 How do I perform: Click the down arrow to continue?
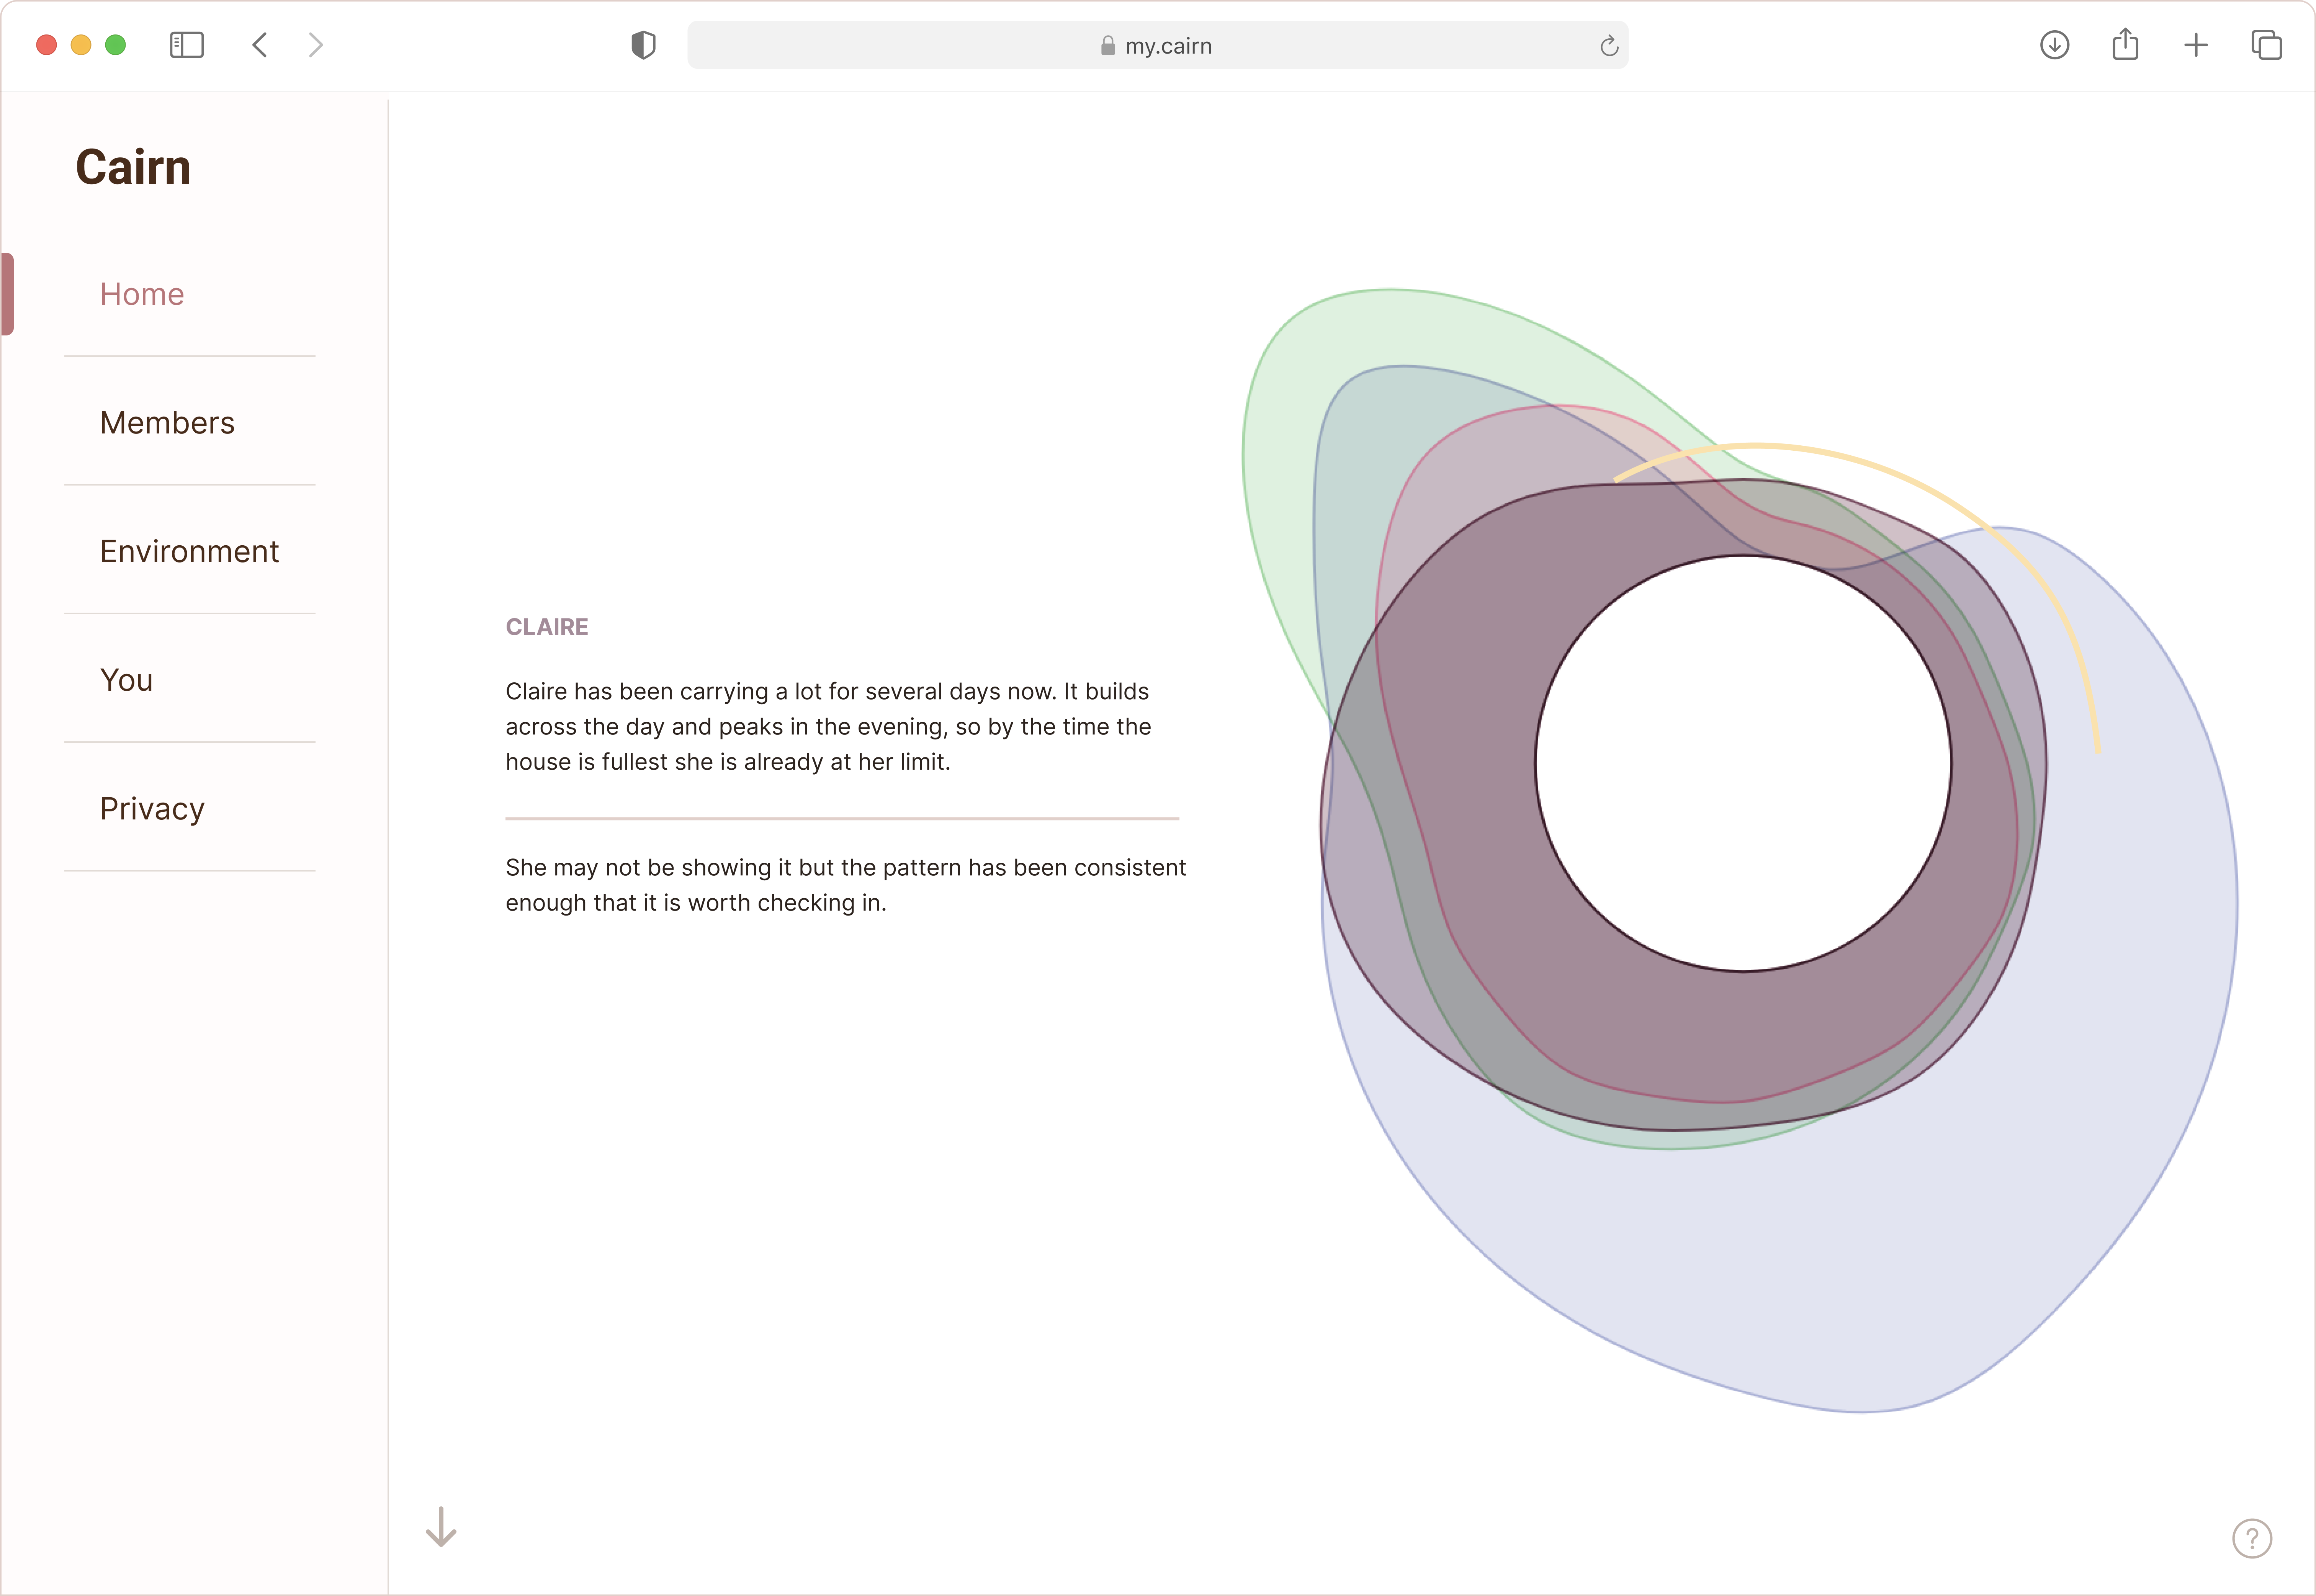(441, 1527)
